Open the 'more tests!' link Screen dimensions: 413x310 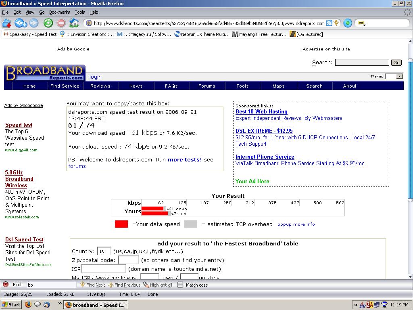click(x=185, y=159)
